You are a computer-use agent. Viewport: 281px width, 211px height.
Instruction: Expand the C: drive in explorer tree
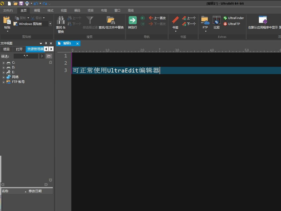(x=3, y=63)
